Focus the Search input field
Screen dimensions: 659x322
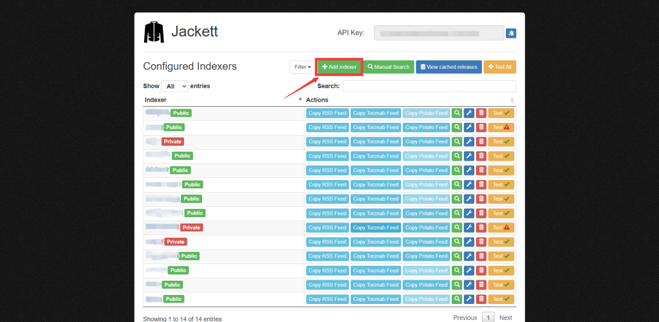[x=429, y=86]
